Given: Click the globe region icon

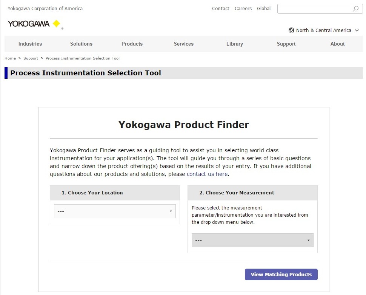Looking at the screenshot, I should pyautogui.click(x=291, y=31).
